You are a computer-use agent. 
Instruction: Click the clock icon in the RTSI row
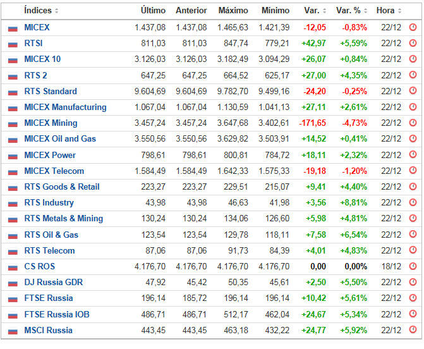click(x=413, y=44)
